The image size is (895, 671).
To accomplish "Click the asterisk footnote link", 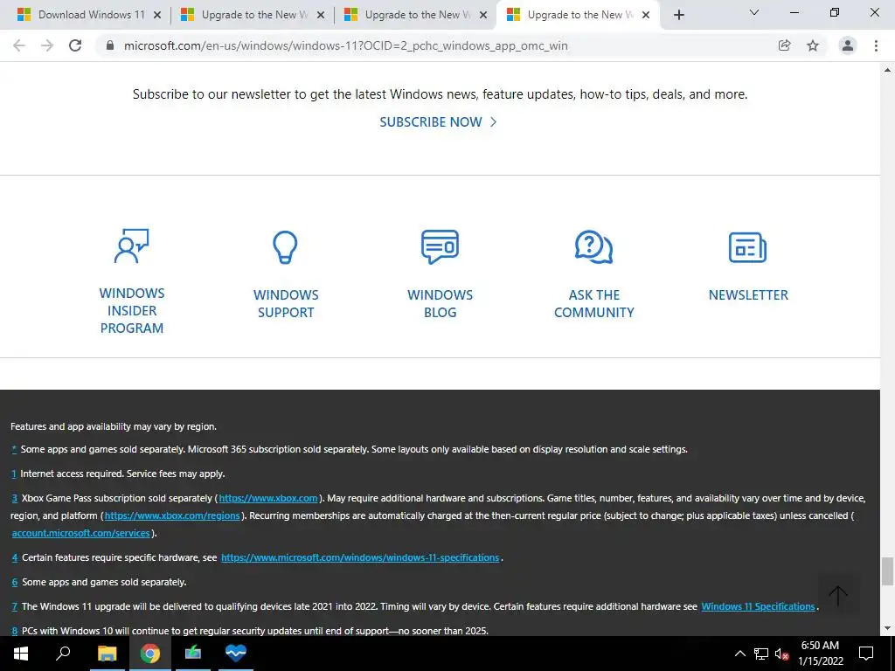I will pyautogui.click(x=14, y=449).
